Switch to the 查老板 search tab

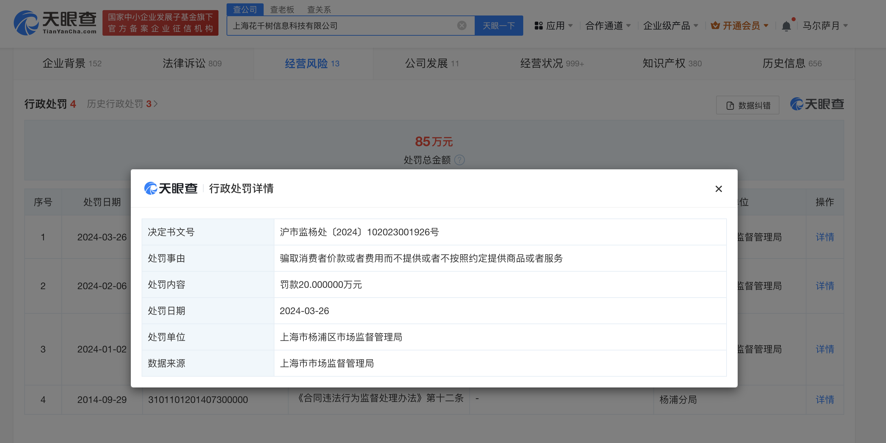pos(282,9)
